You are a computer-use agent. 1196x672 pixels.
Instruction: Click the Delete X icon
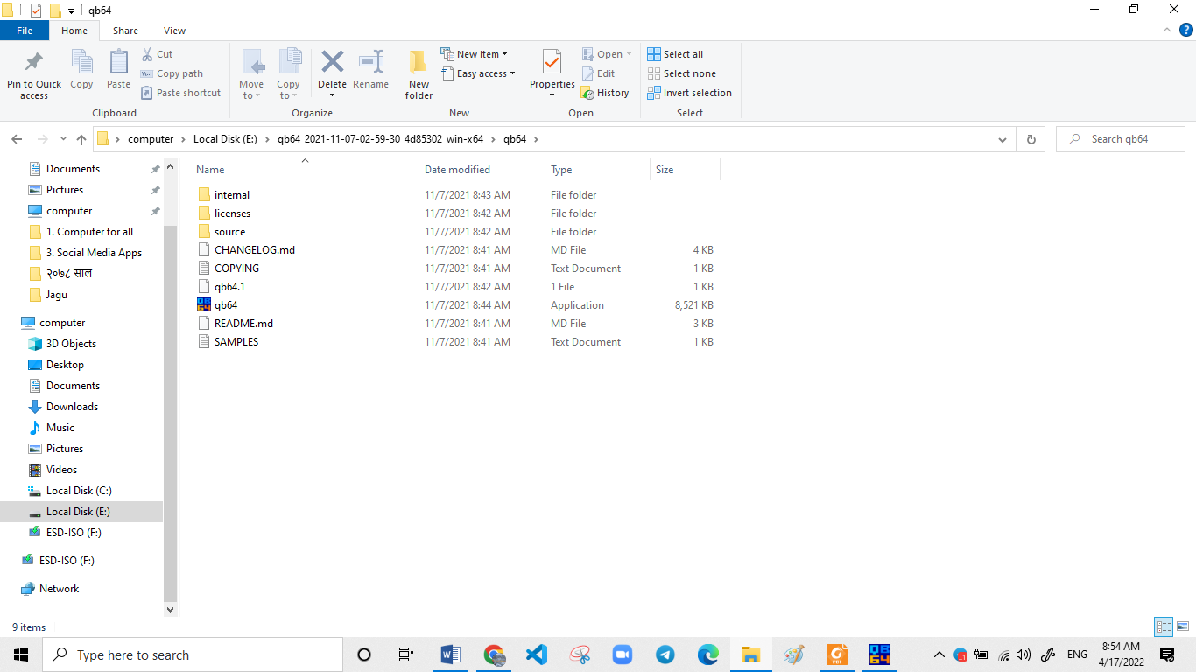(x=333, y=61)
